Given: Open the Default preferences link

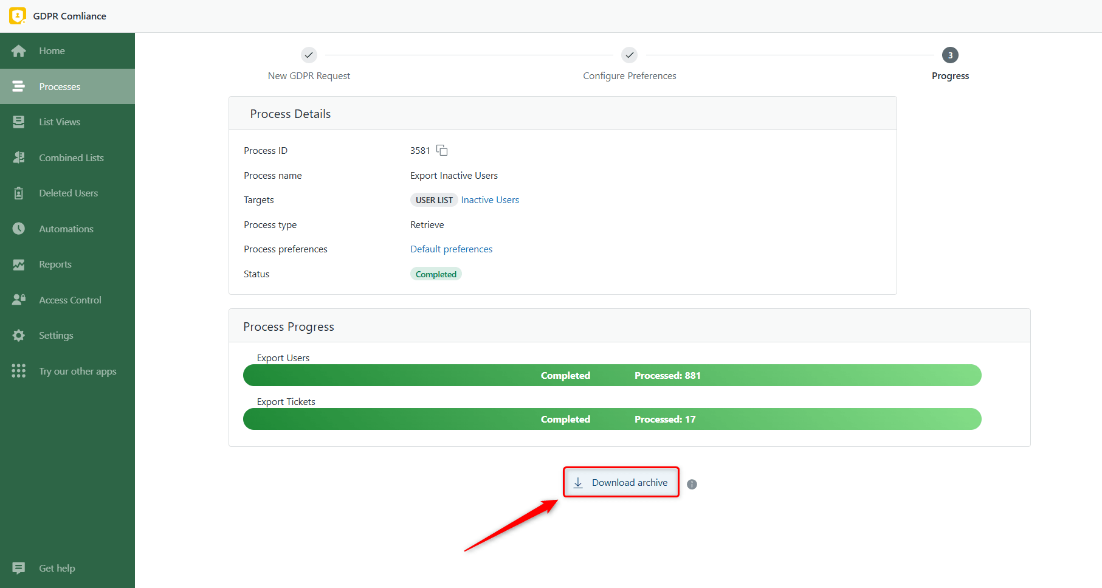Looking at the screenshot, I should (451, 249).
